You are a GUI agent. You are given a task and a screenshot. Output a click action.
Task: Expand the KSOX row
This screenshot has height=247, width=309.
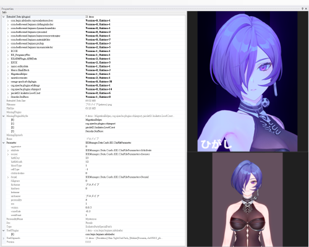[8, 63]
